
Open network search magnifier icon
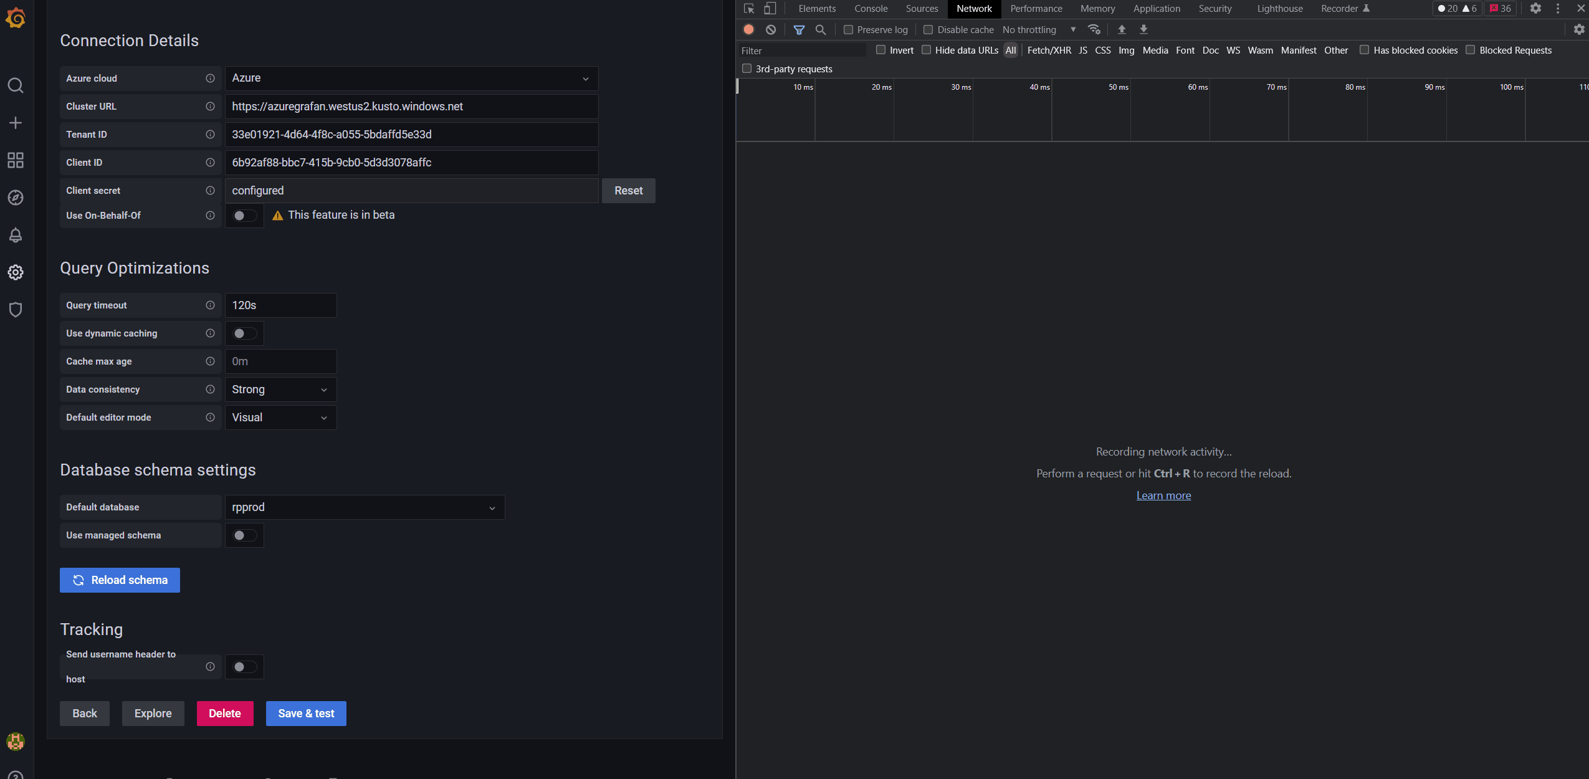click(x=821, y=29)
